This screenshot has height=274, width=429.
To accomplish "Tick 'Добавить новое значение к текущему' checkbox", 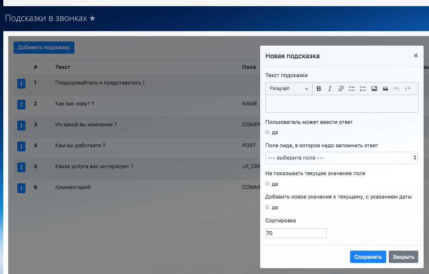I will 268,207.
